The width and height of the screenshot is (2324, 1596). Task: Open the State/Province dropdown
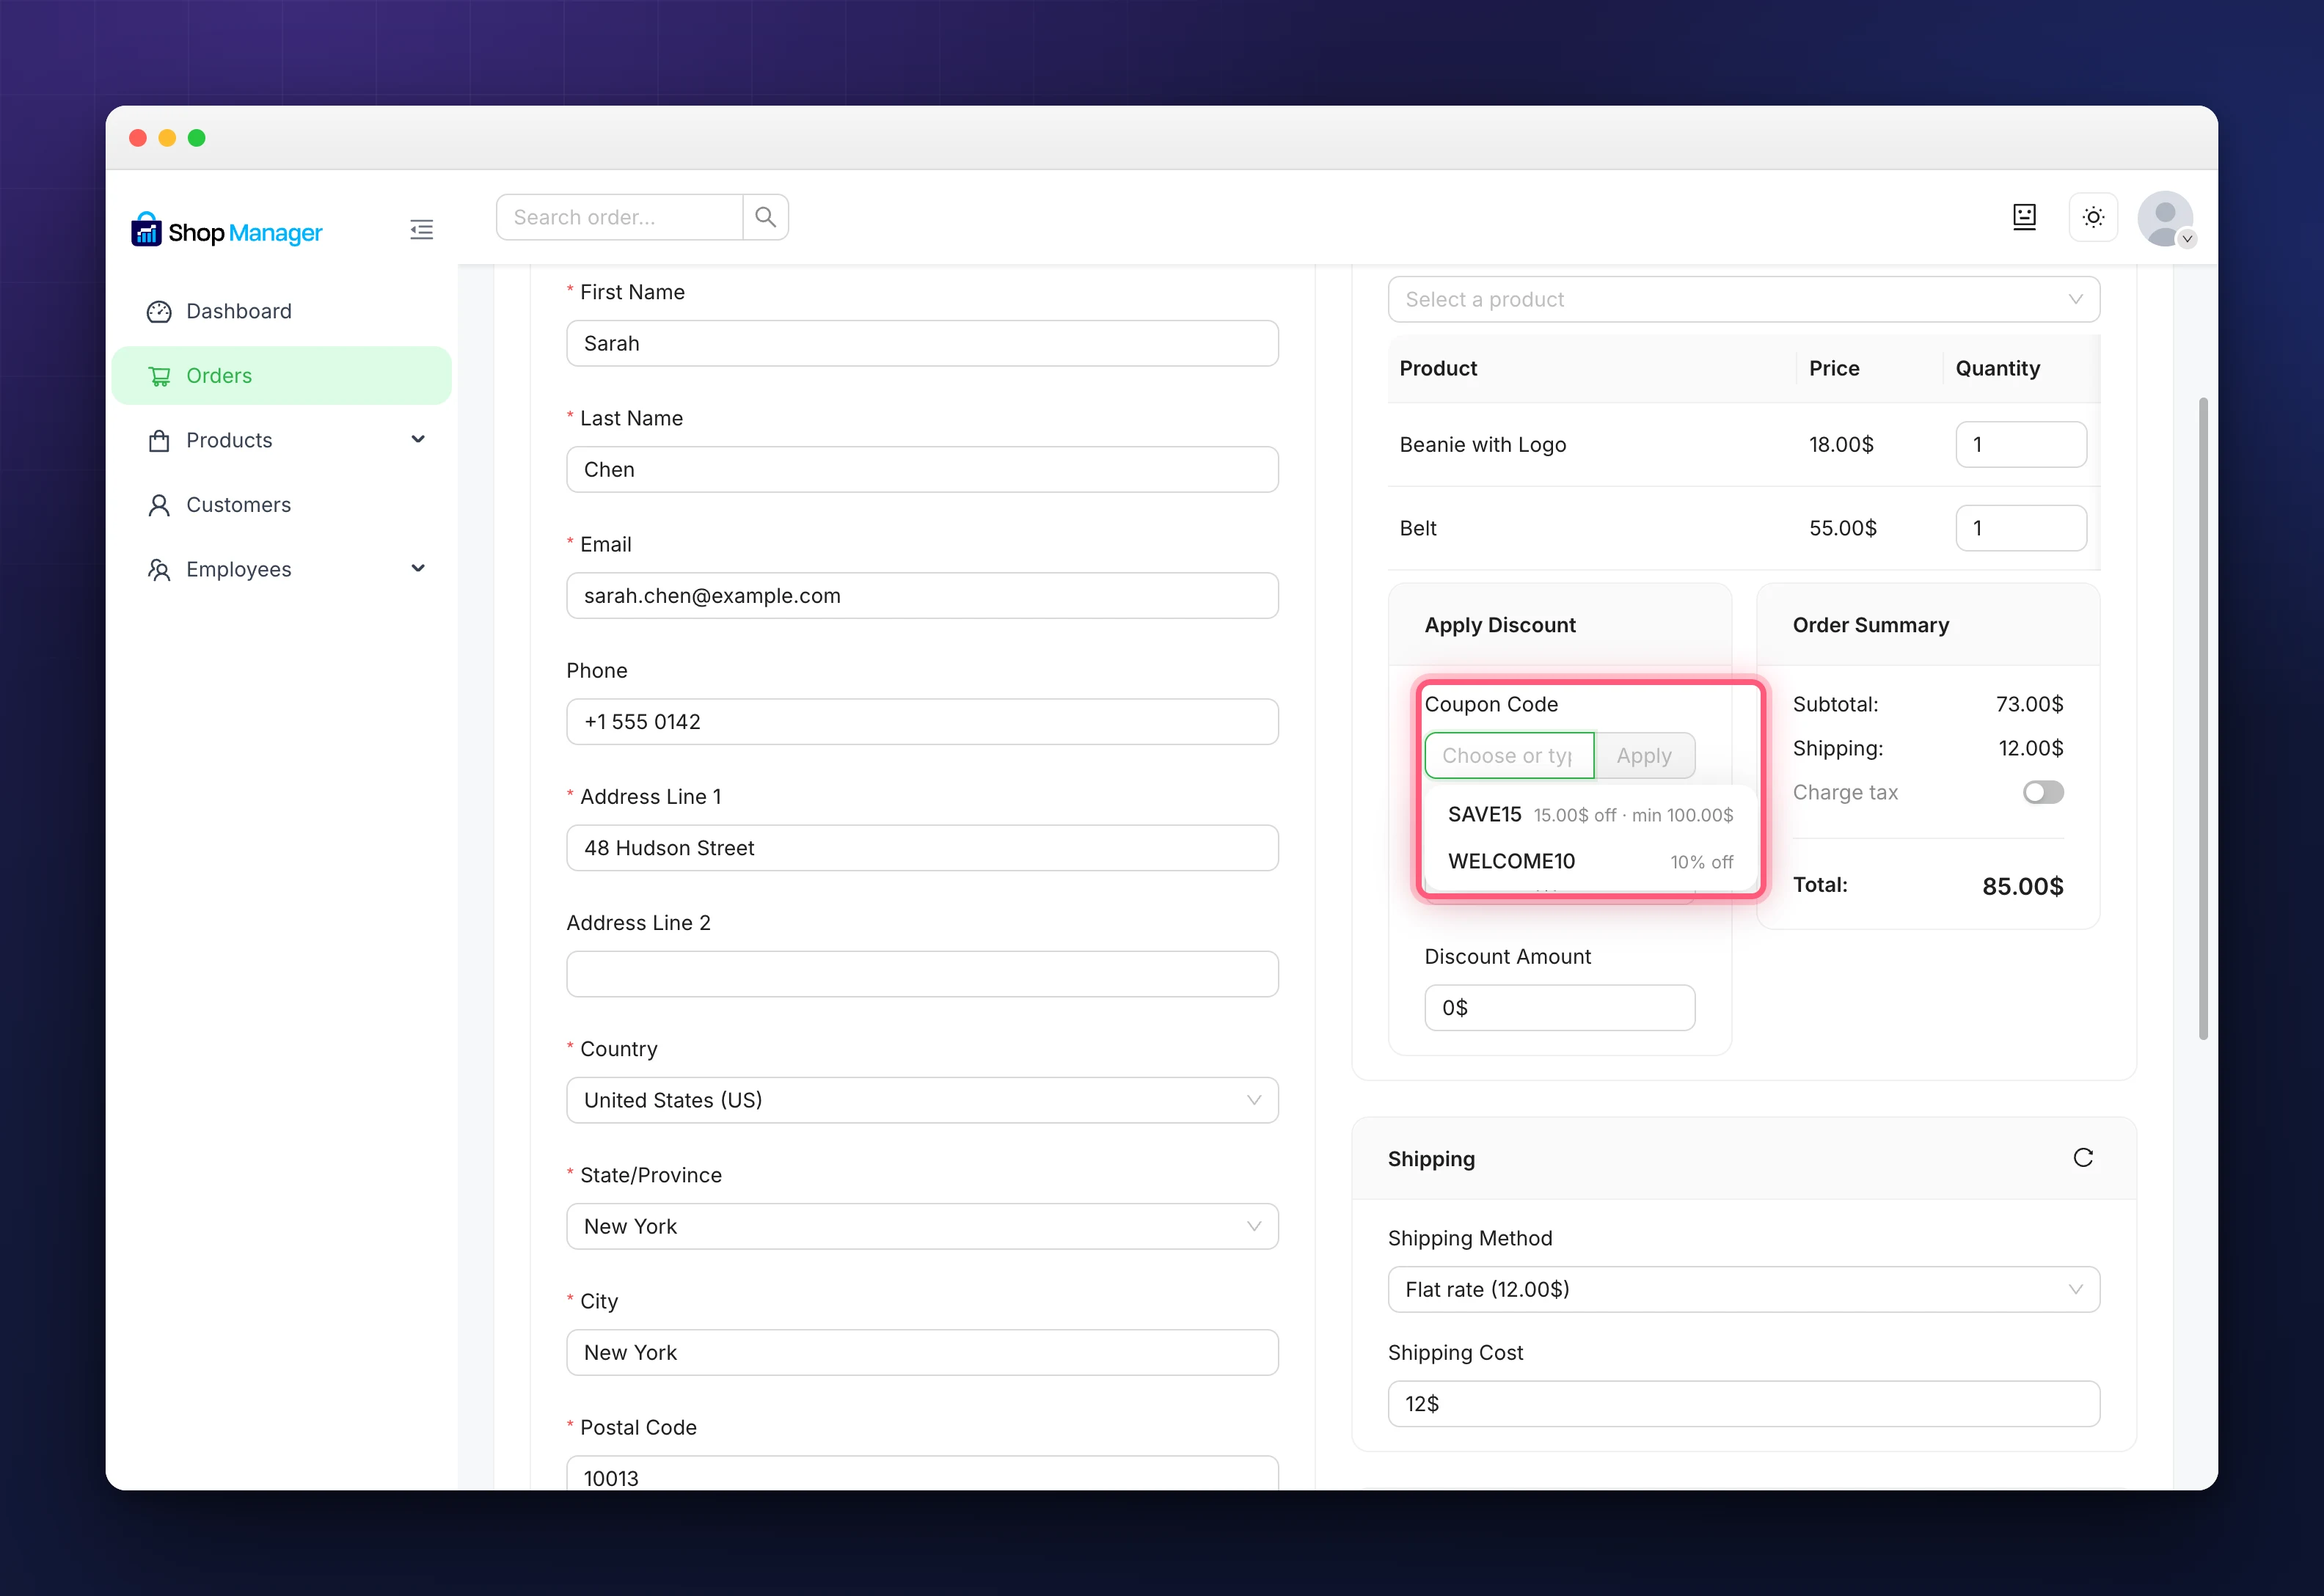(922, 1226)
